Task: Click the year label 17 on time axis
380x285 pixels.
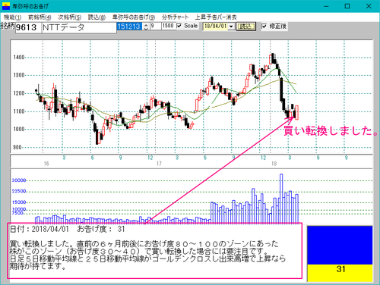Action: tap(159, 164)
